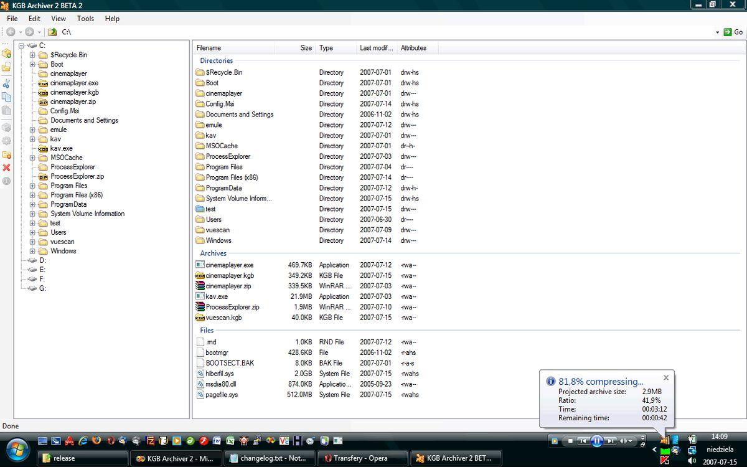The width and height of the screenshot is (747, 467).
Task: Skip to previous track in media toolbar
Action: 583,441
